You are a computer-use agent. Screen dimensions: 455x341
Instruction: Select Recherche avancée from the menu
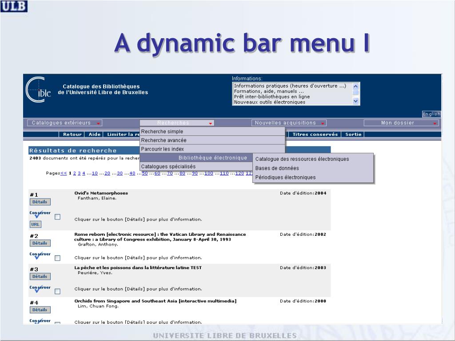point(212,140)
